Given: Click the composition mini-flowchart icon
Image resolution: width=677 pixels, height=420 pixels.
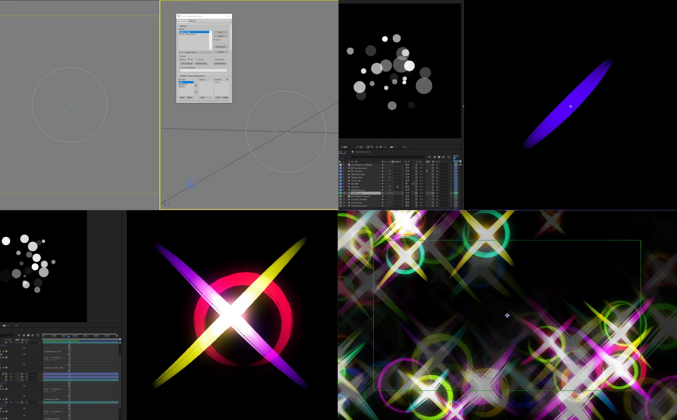Looking at the screenshot, I should point(429,157).
